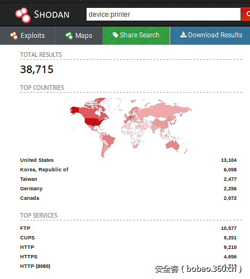Viewport: 250px width, 279px height.
Task: Click the Download Results arrow icon
Action: [x=183, y=35]
